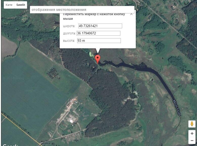Open the Google logo link
This screenshot has height=146, width=197.
tap(11, 145)
